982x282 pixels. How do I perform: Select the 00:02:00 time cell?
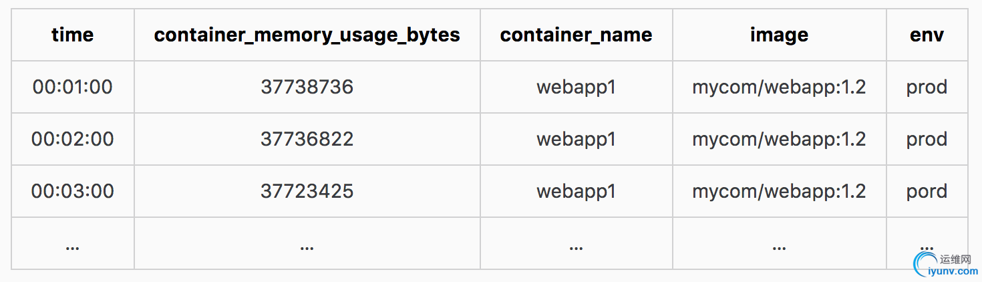[72, 139]
